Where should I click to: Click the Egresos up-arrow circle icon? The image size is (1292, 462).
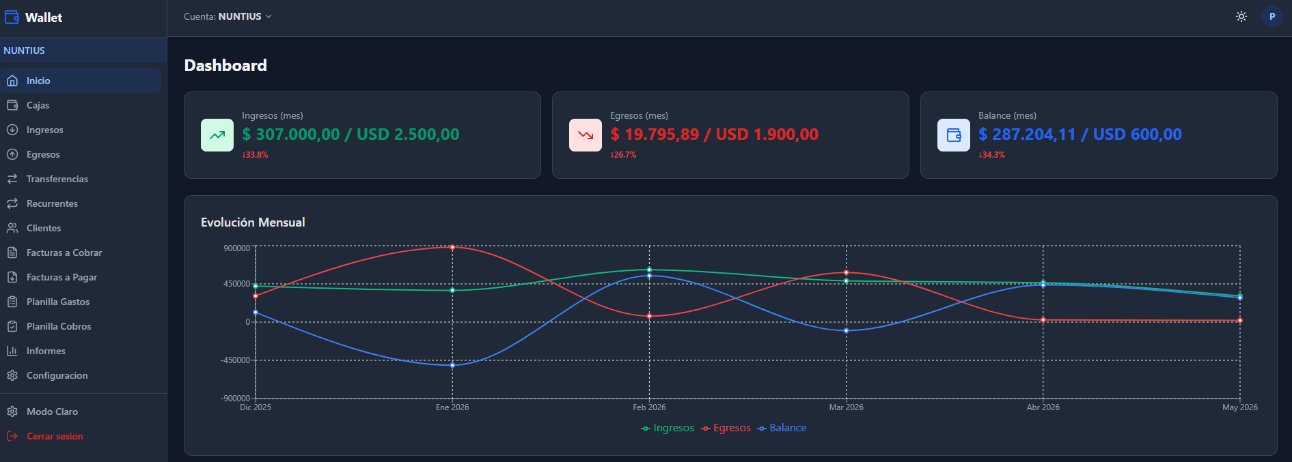12,154
